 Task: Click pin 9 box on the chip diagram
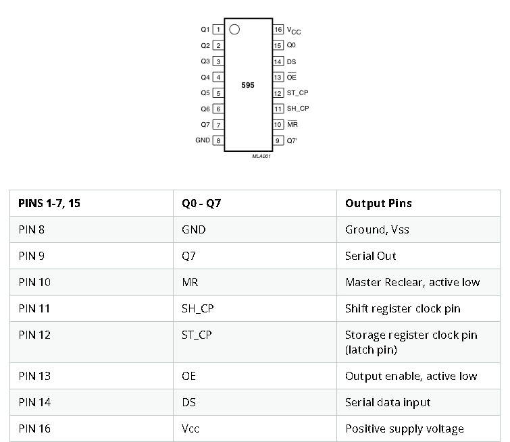pos(278,140)
